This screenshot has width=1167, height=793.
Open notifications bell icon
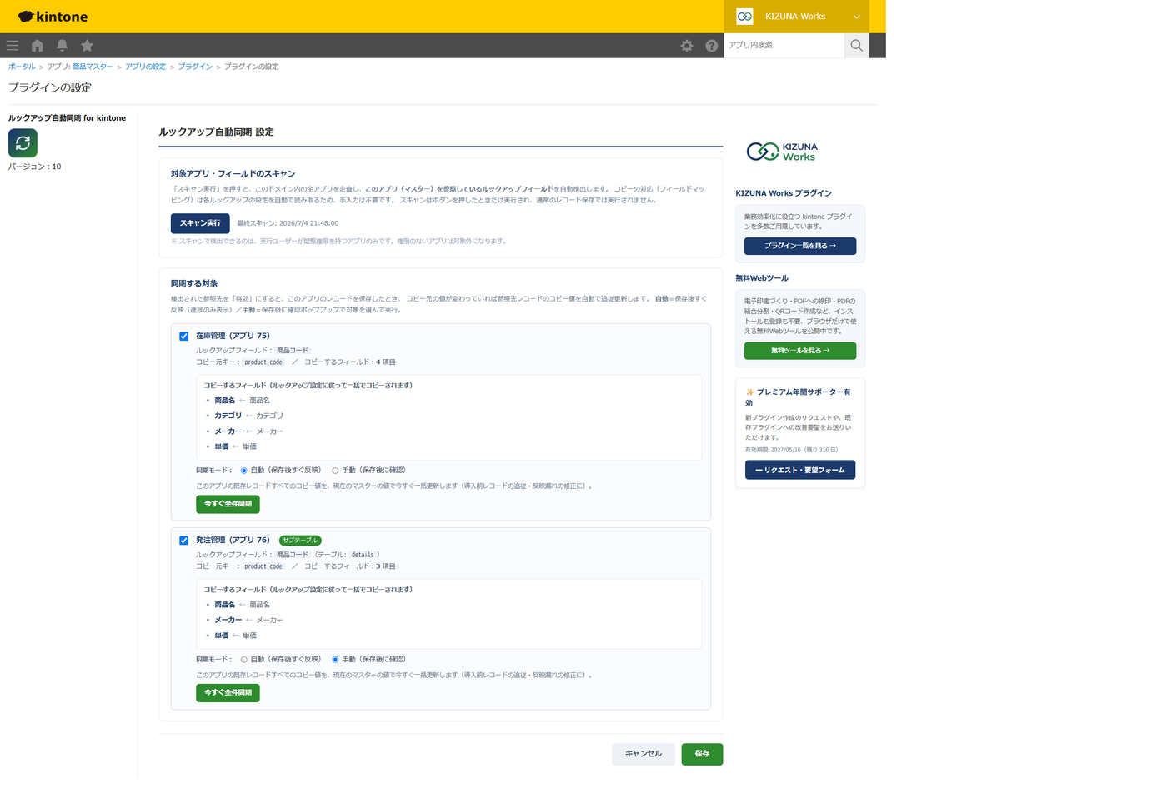click(x=62, y=46)
